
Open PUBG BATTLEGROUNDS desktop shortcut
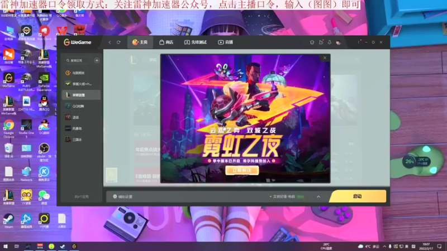pos(26,82)
